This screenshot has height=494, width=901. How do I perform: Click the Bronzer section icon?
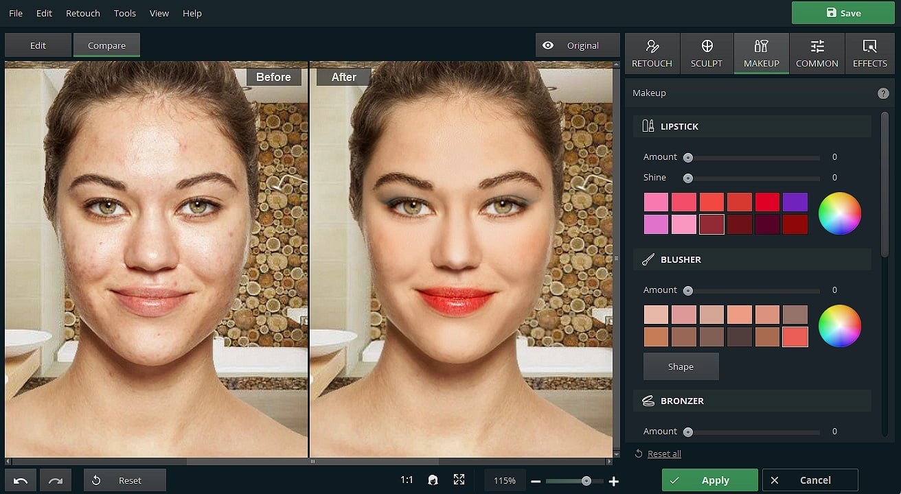pyautogui.click(x=648, y=401)
